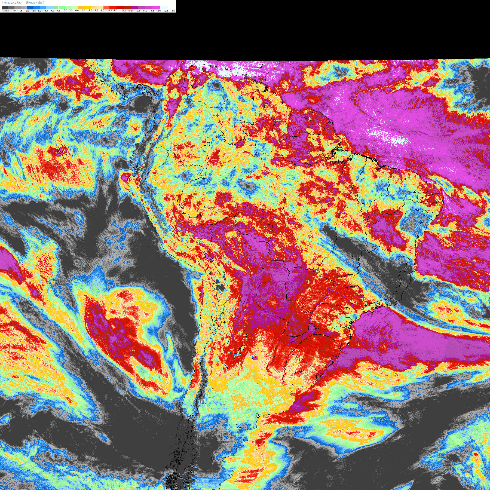Select the white swatch above 13.0
Viewport: 490px width, 490px height.
(x=171, y=7)
